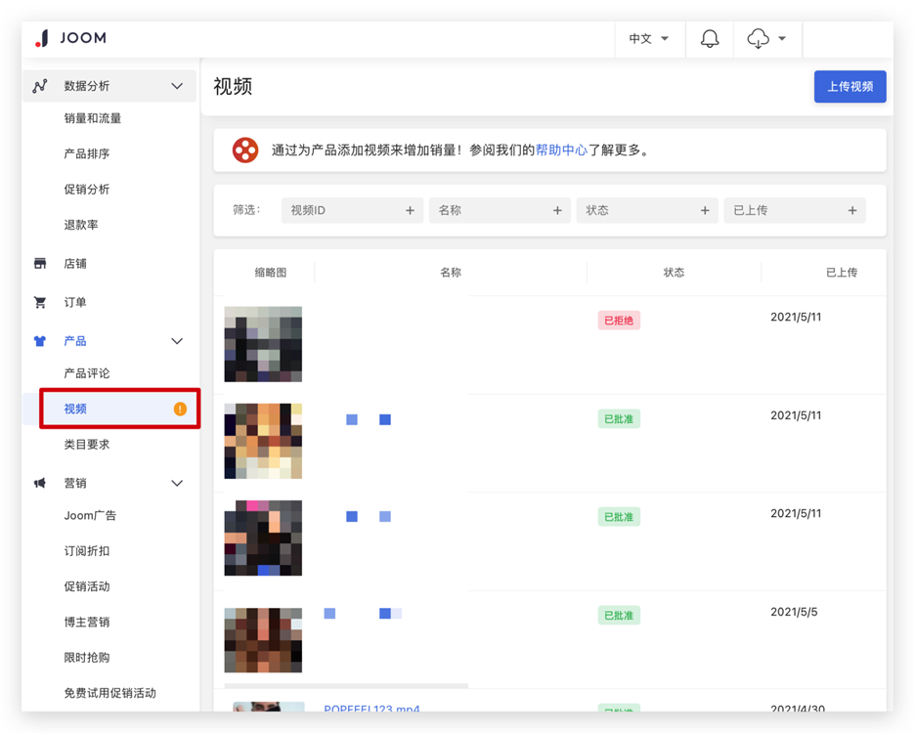Click the 已上传 filter field
The height and width of the screenshot is (733, 915).
pyautogui.click(x=795, y=210)
